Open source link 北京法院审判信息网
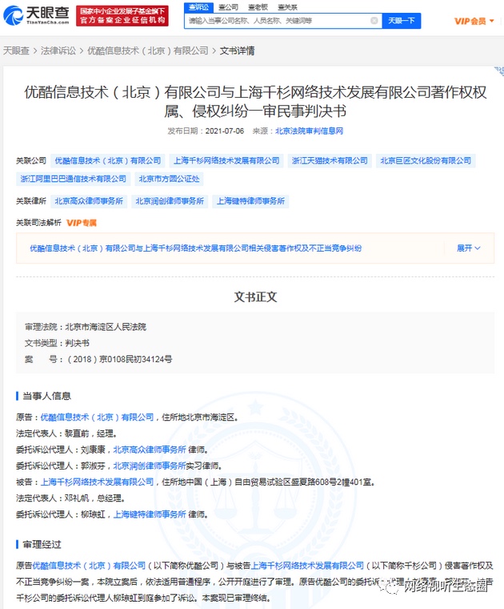The height and width of the screenshot is (609, 504). [x=309, y=131]
